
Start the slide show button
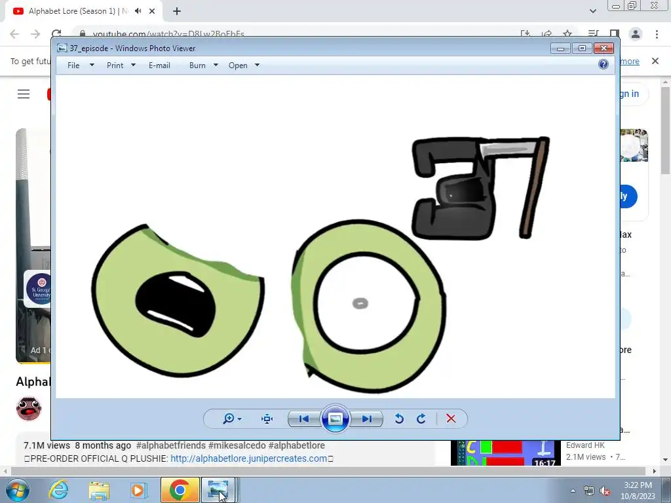pyautogui.click(x=335, y=419)
